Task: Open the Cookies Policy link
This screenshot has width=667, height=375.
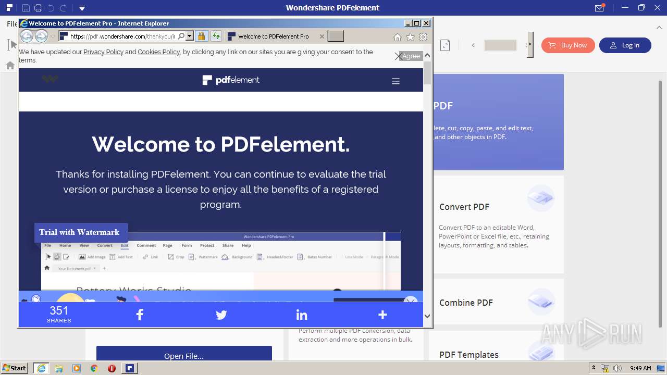Action: click(x=158, y=52)
